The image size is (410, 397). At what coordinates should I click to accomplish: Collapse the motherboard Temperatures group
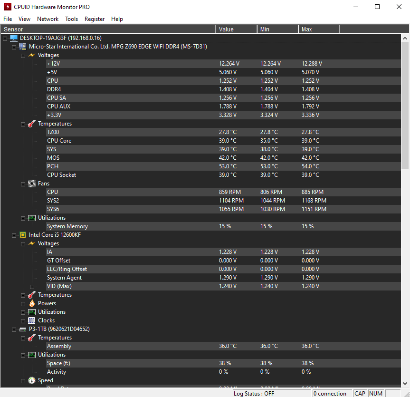[x=23, y=124]
